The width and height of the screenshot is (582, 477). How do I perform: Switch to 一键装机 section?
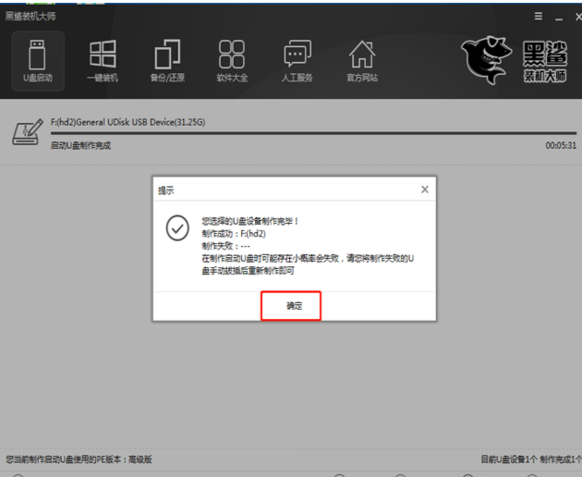[103, 61]
